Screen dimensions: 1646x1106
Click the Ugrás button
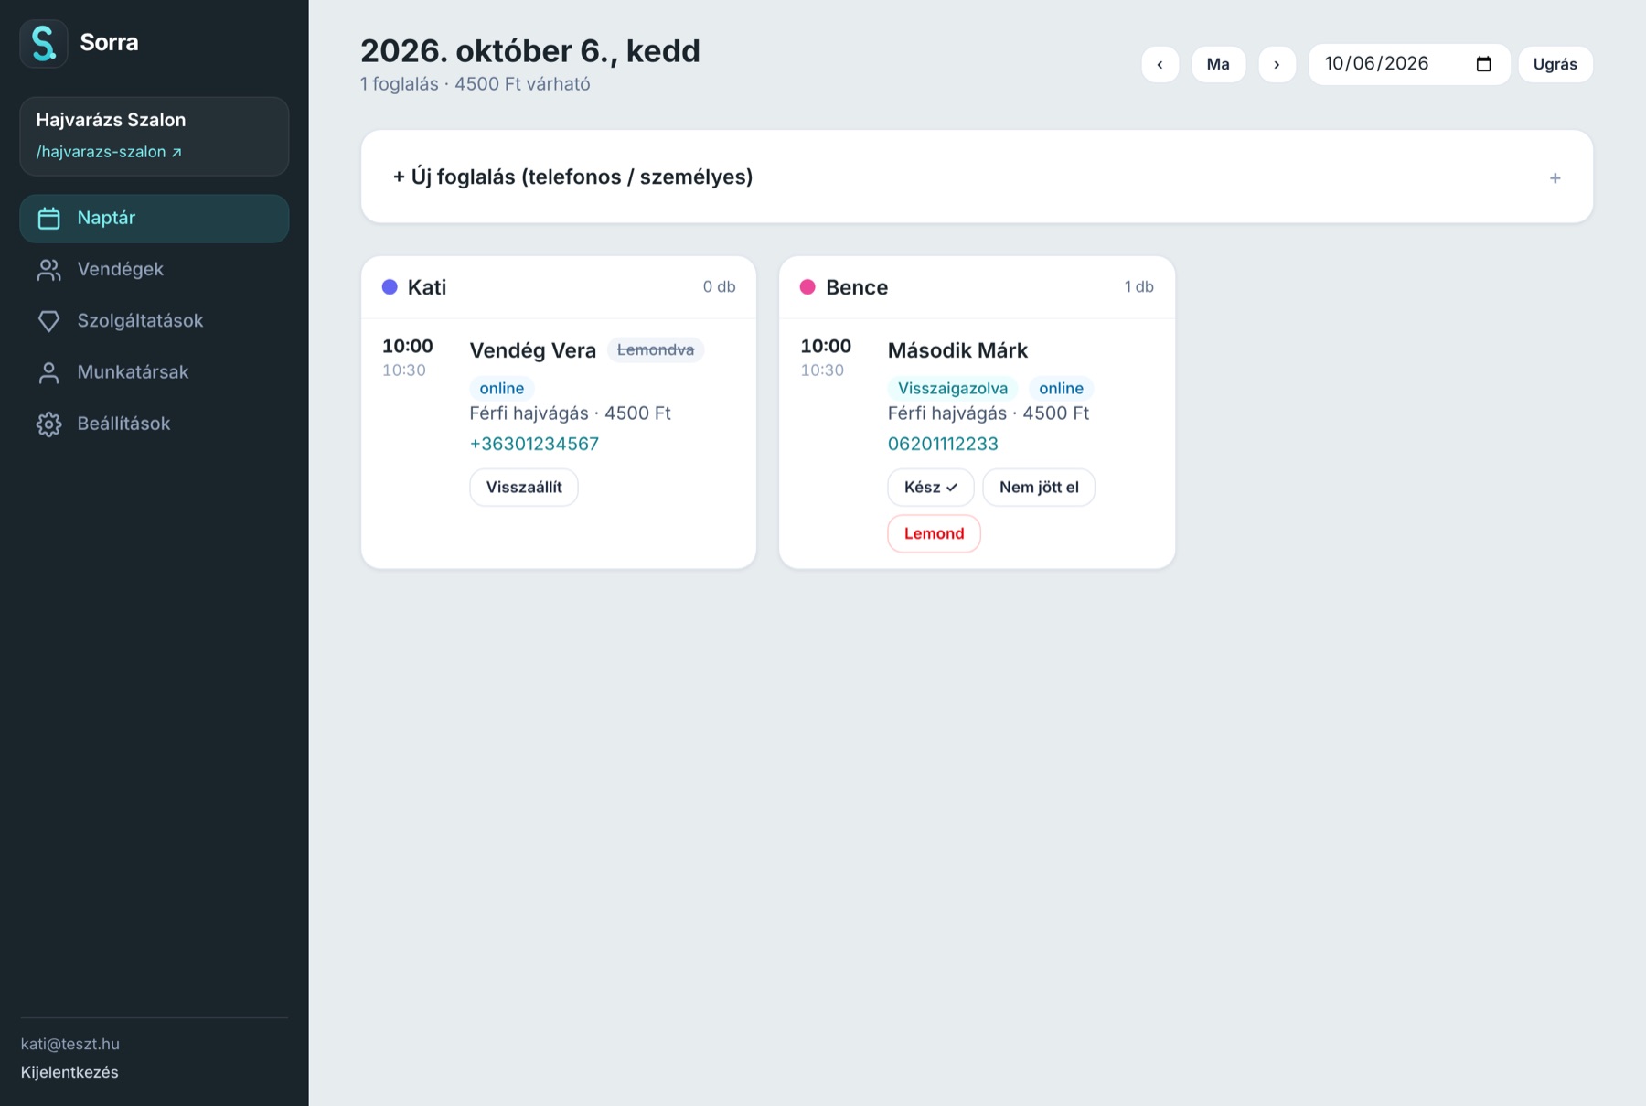[x=1555, y=64]
